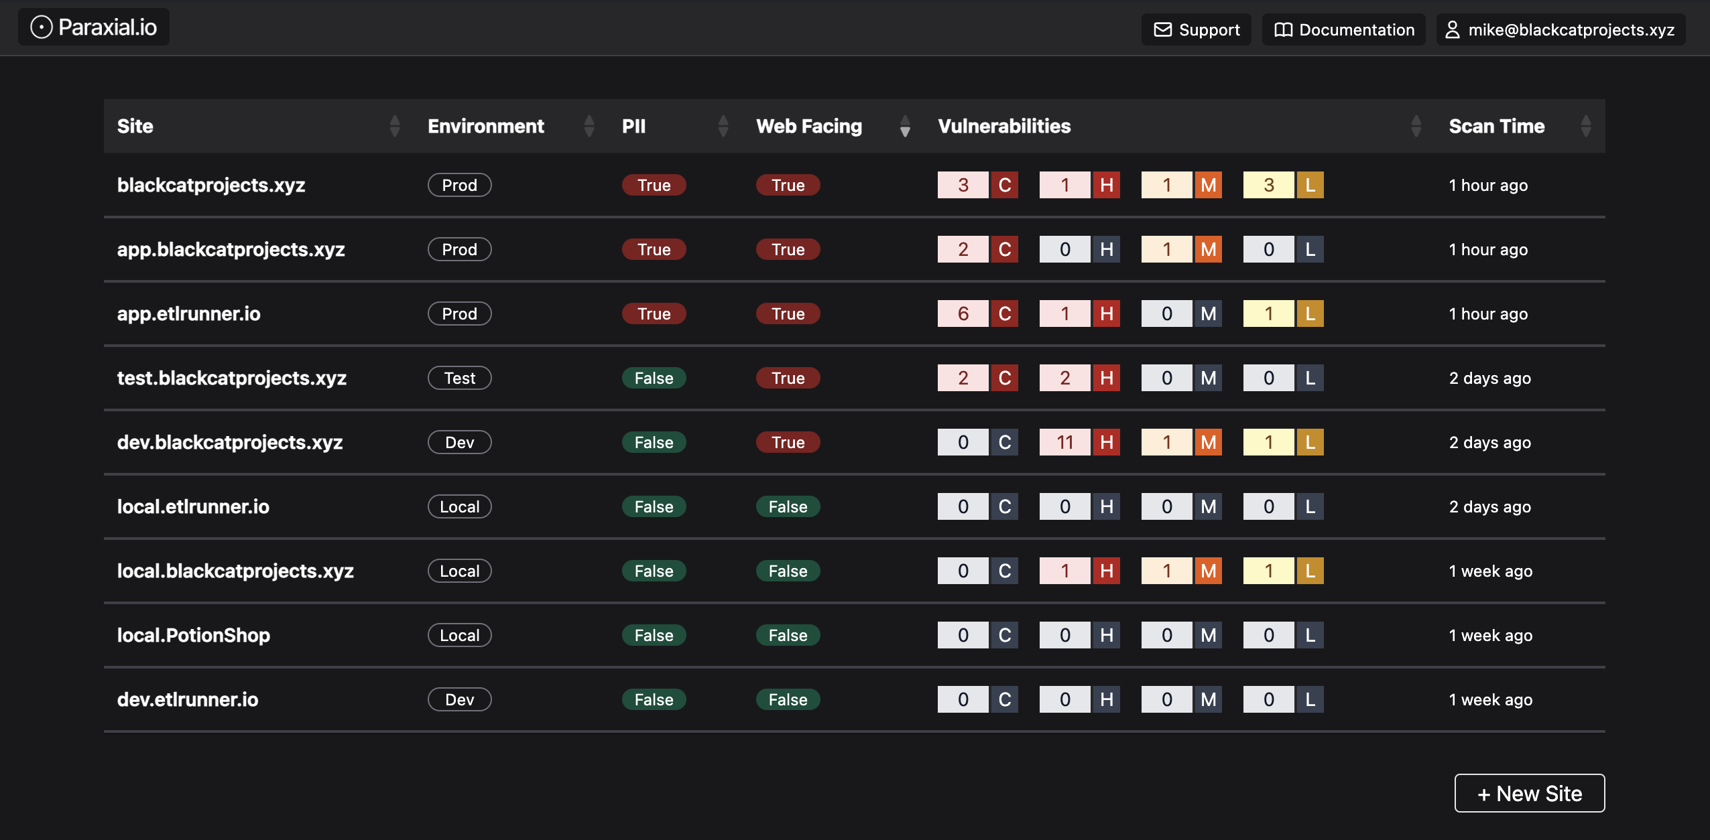Open Support via the envelope button
Screen dimensions: 1710x840
coord(1197,29)
